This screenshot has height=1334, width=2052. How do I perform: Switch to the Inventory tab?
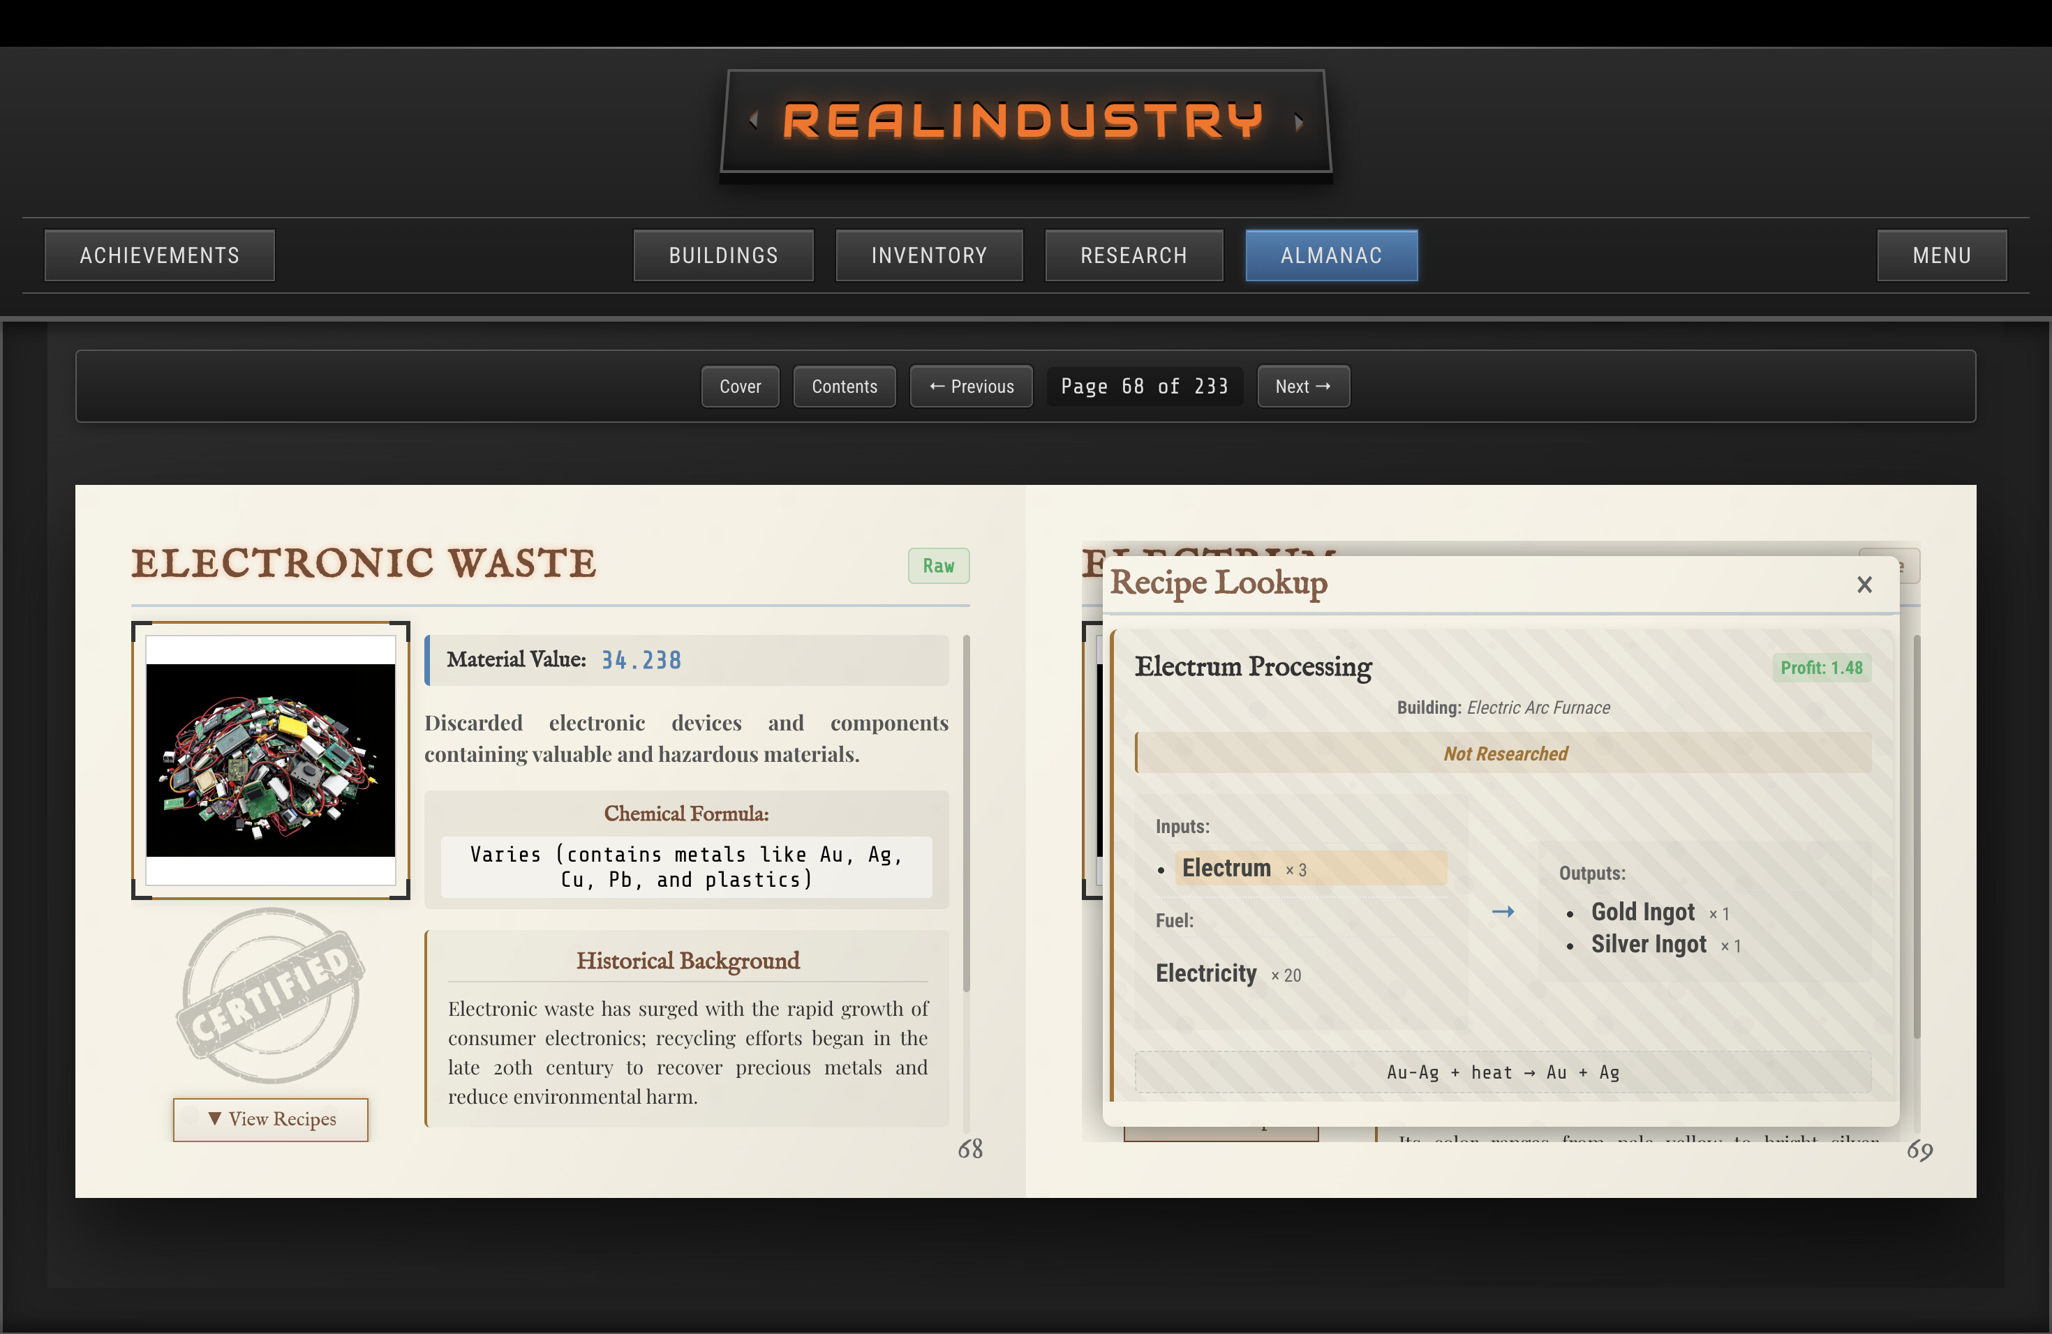click(x=928, y=255)
